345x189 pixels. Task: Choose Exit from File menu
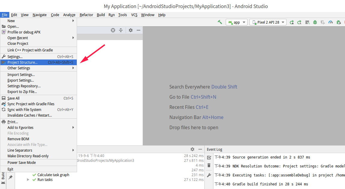pos(38,169)
